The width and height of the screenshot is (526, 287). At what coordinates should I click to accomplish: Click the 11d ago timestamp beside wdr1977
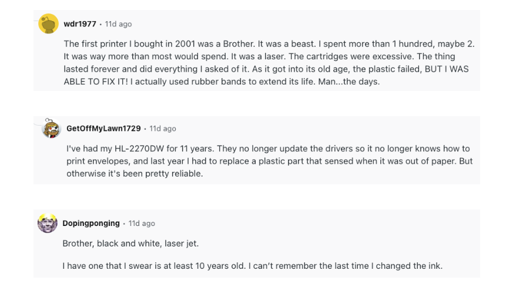click(x=118, y=24)
